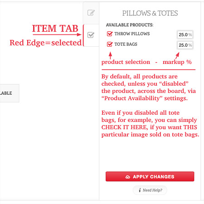Click the TOTE BAGS label text
The image size is (204, 204).
[x=126, y=44]
